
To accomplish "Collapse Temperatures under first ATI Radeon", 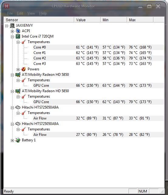I will (18, 80).
